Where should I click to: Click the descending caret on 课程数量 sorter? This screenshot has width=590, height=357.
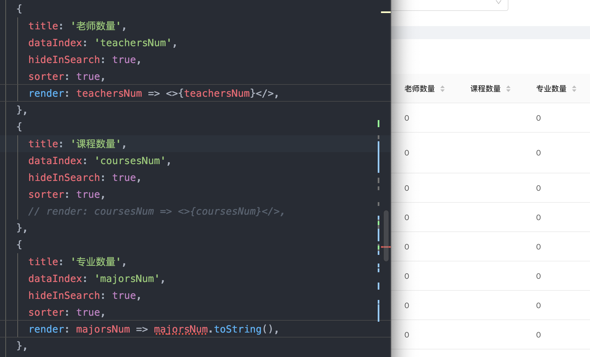pyautogui.click(x=508, y=90)
